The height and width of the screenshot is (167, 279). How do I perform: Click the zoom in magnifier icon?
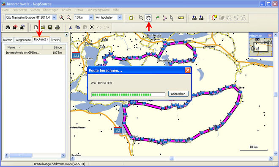(x=62, y=17)
